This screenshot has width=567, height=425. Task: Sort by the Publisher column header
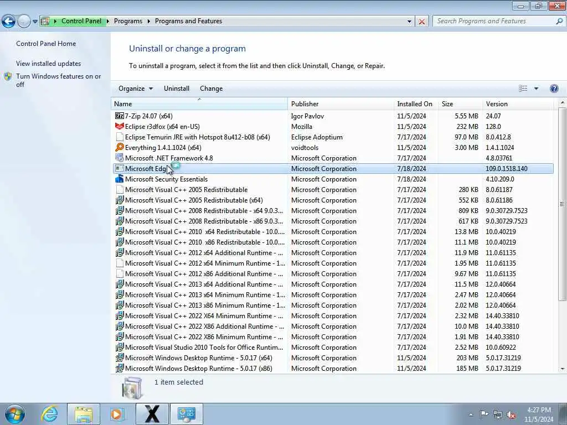click(x=341, y=103)
